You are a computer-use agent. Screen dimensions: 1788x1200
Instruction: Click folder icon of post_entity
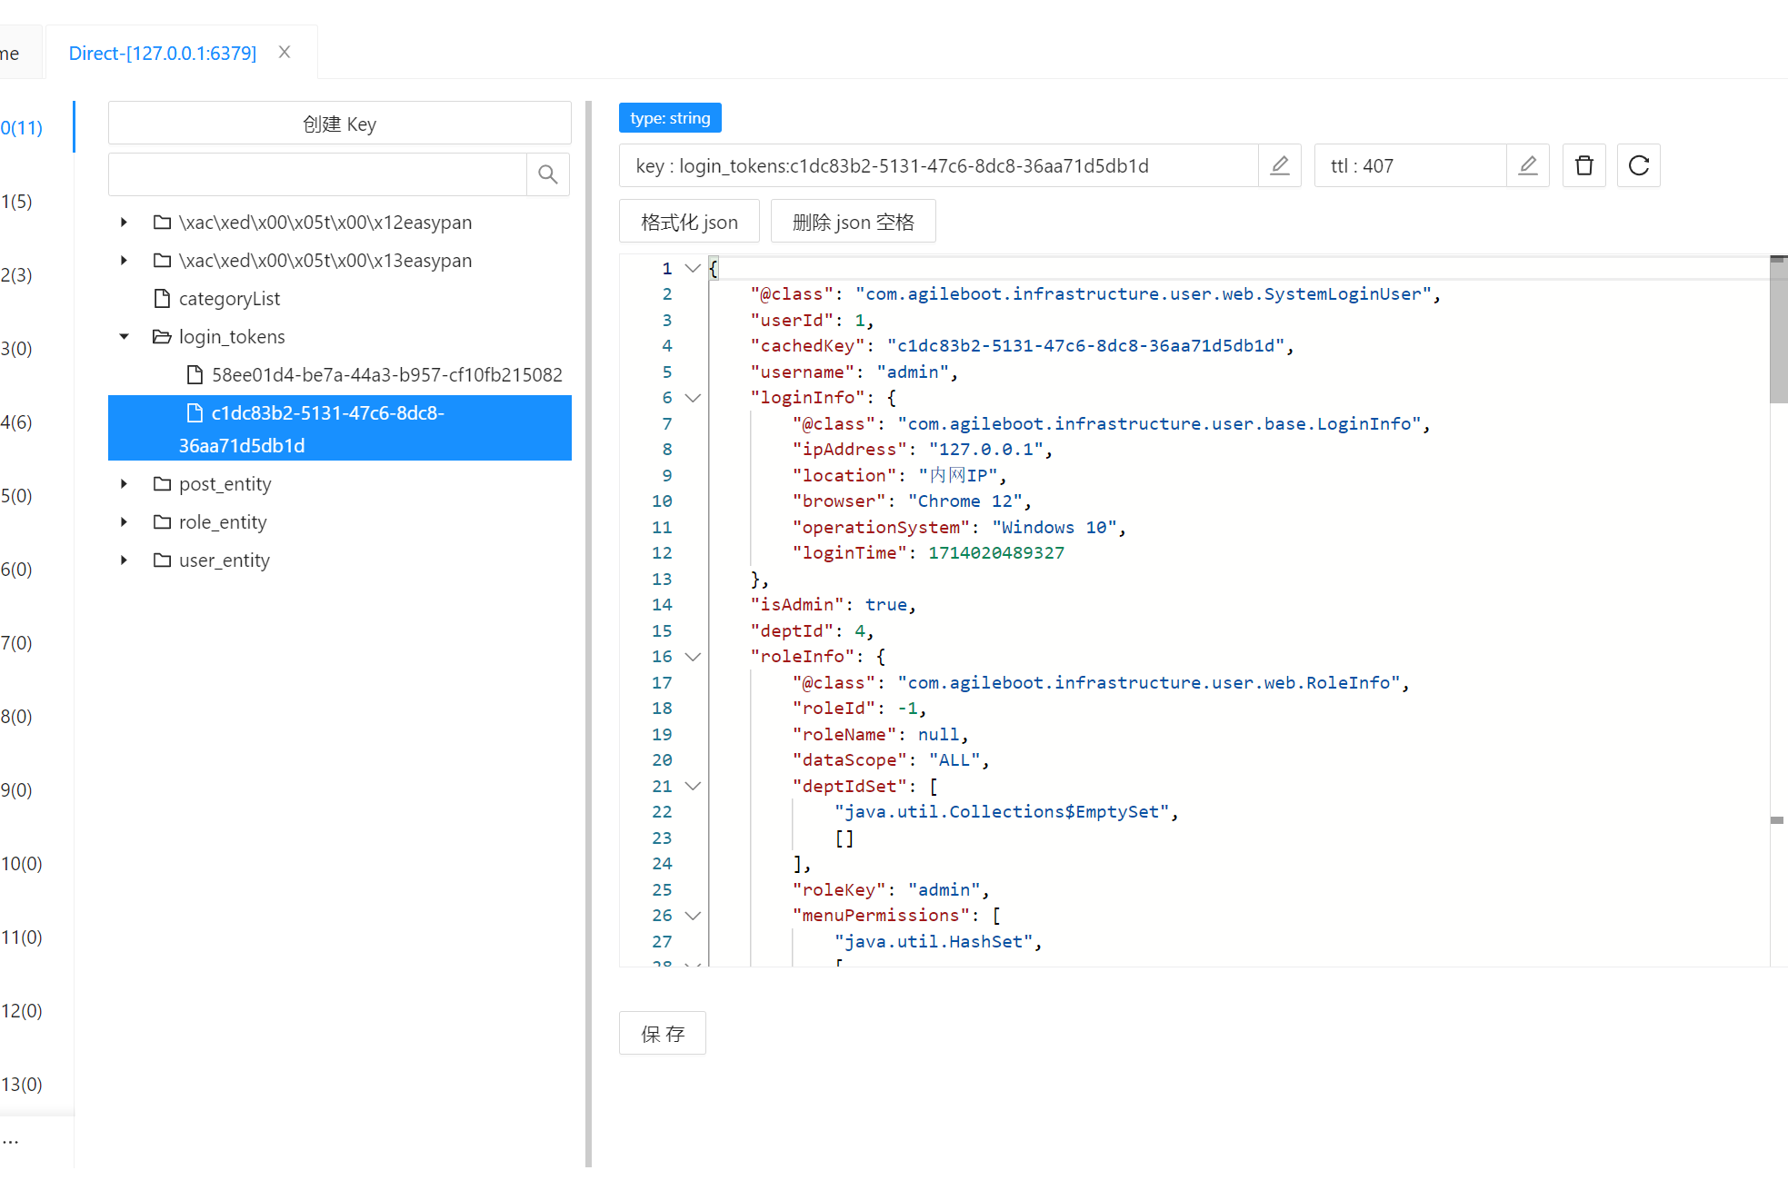click(x=163, y=483)
